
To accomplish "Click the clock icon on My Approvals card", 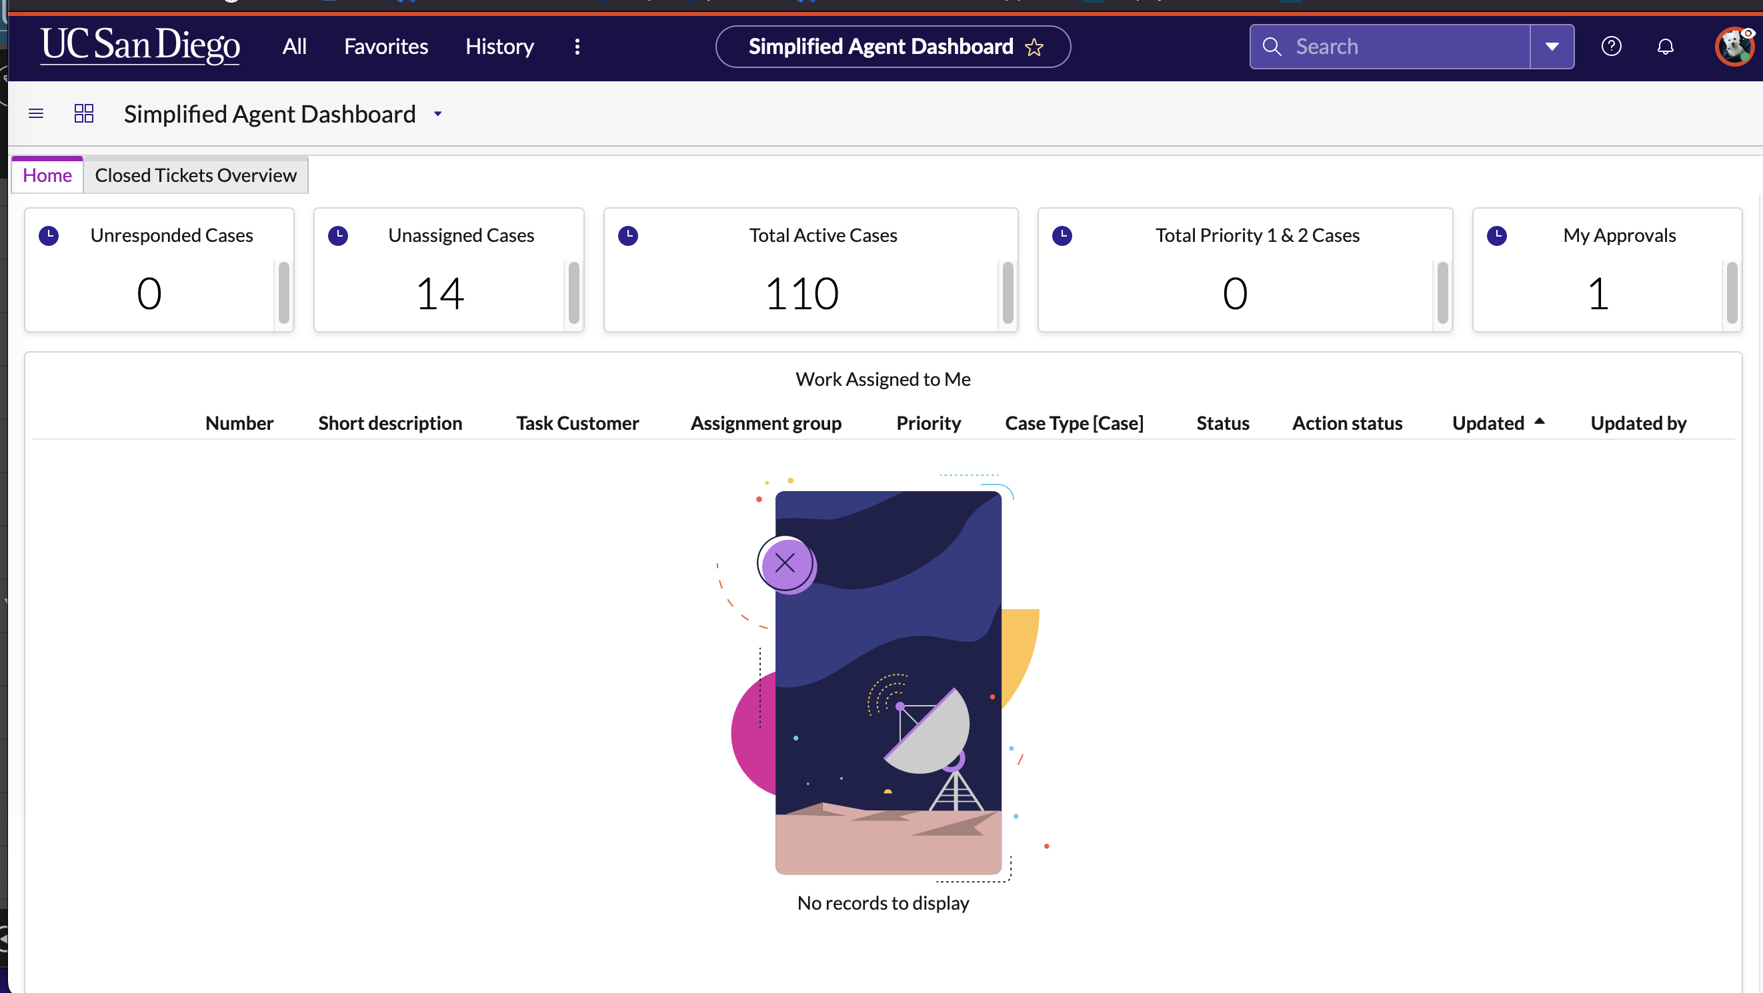I will coord(1497,235).
